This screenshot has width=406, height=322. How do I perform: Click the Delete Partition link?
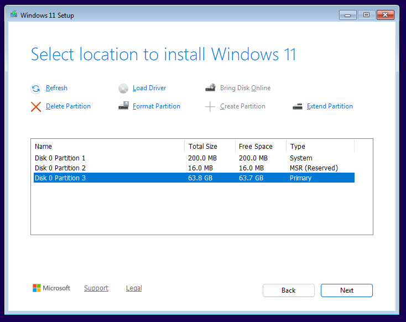click(69, 106)
